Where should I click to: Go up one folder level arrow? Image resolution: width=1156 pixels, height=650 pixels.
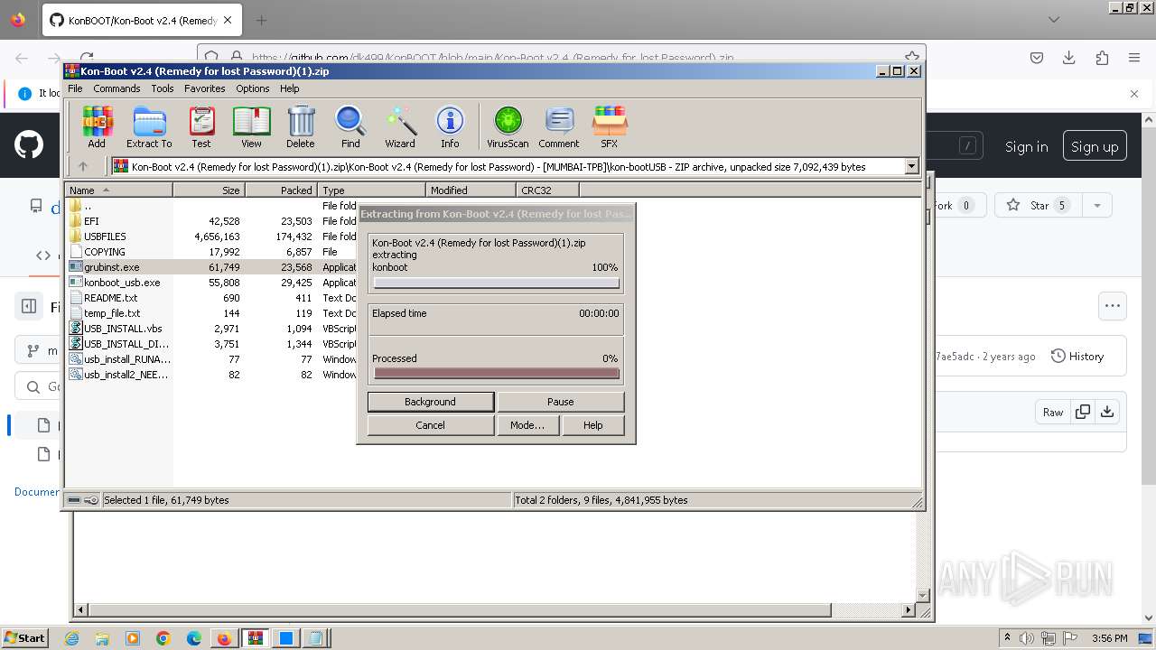click(83, 166)
